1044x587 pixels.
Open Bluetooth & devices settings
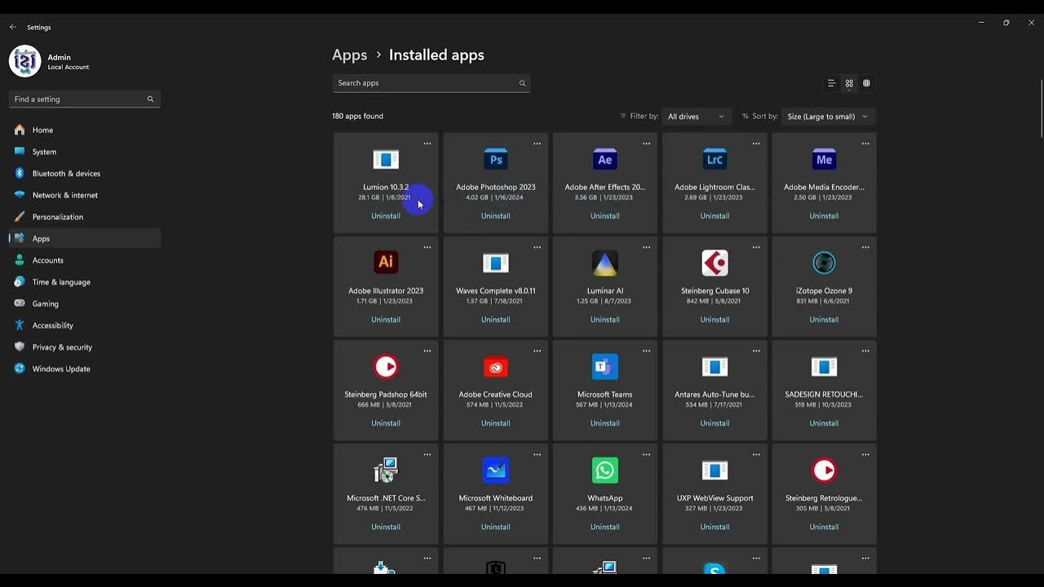point(85,174)
